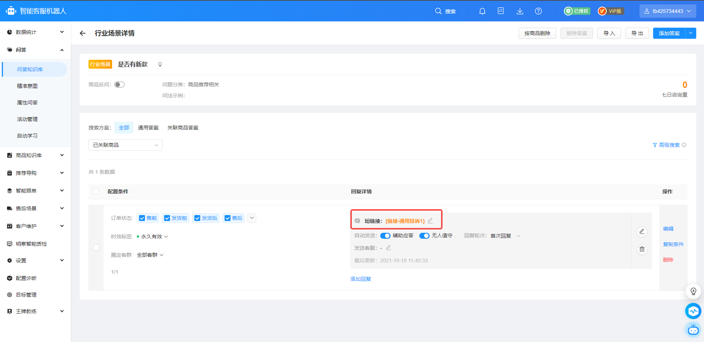704x342 pixels.
Task: Click the round trash delete reply icon
Action: click(642, 249)
